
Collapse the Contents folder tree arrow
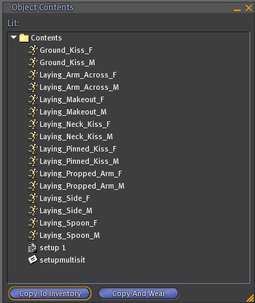point(14,37)
